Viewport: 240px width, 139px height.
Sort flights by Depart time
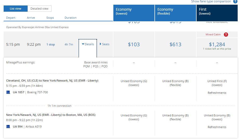pos(11,18)
